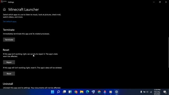Open the clock showing 12:39 PM
The image size is (169, 95).
[x=157, y=92]
